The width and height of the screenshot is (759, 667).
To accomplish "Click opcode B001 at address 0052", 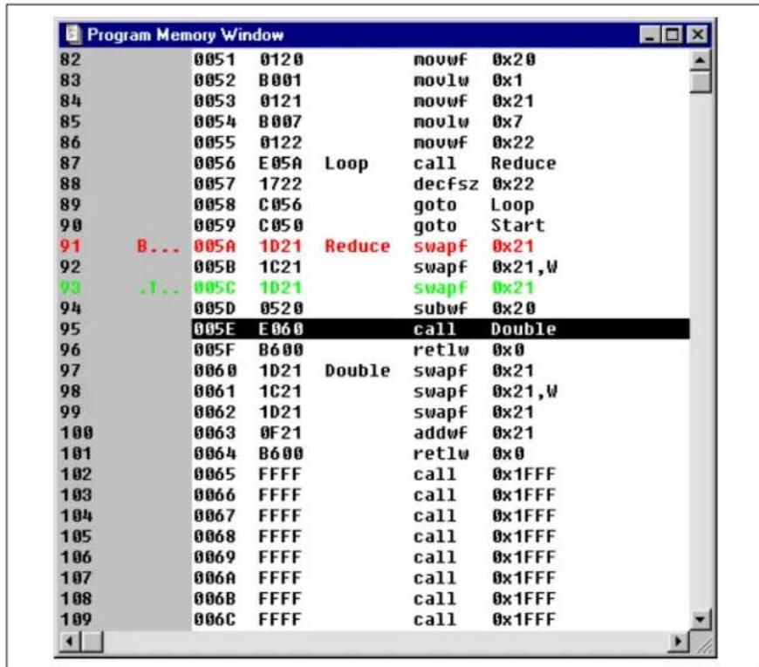I will tap(280, 80).
